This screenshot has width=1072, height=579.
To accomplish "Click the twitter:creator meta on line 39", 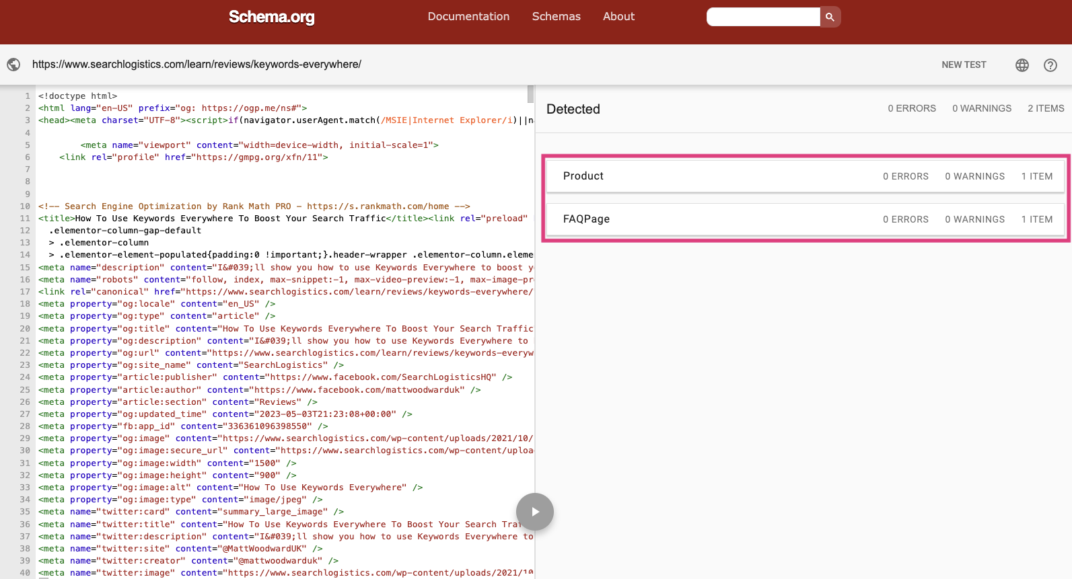I will [x=188, y=561].
